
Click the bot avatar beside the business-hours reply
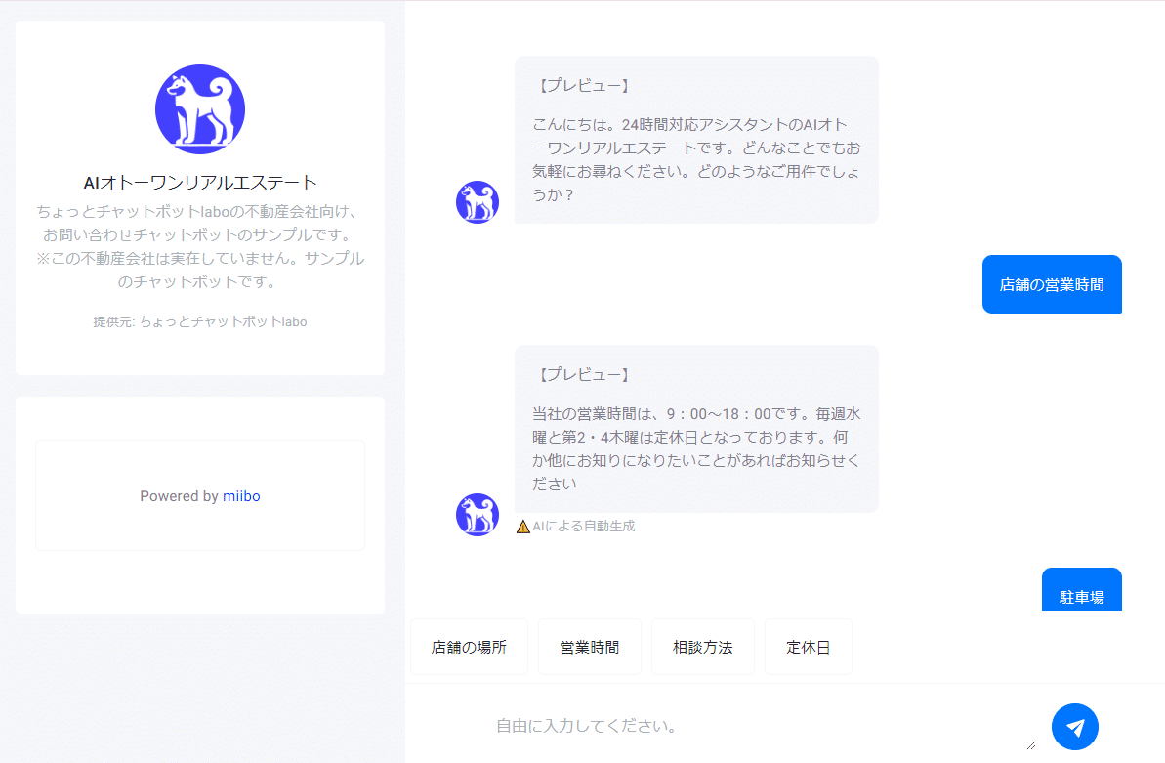click(x=477, y=515)
